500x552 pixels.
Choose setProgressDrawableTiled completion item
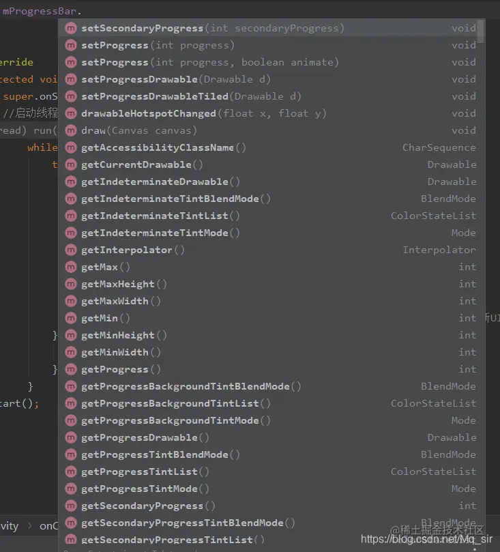(270, 96)
